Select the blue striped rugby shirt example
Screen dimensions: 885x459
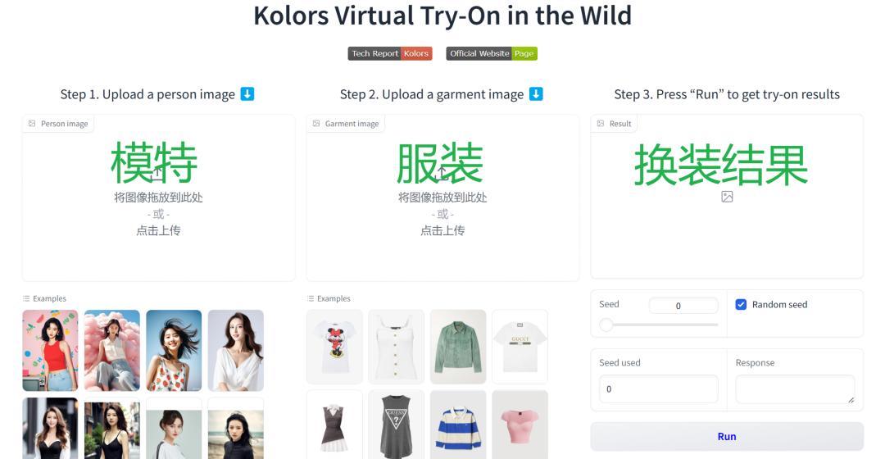(458, 425)
